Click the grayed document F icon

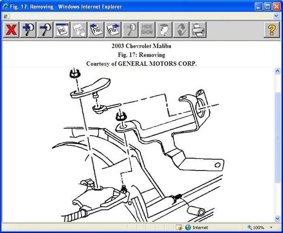[164, 29]
